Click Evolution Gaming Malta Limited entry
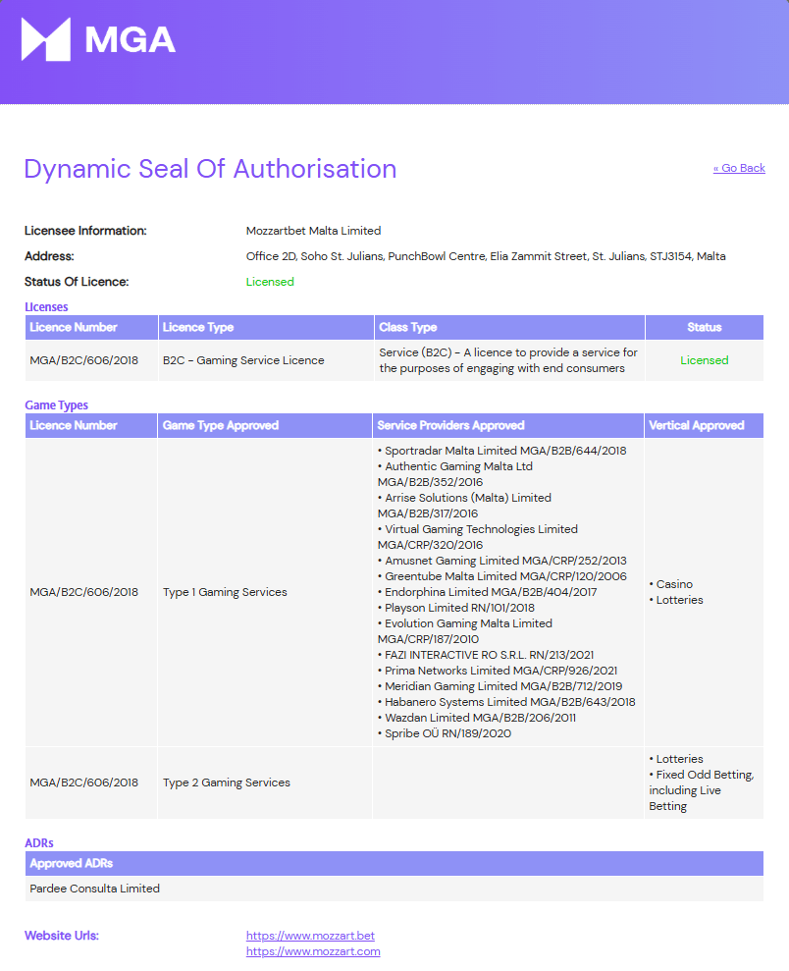 click(x=465, y=631)
